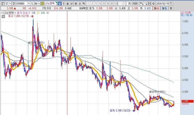Screen dimensions: 194x115
Task: Select the 10 interval button
Action: 100,4
